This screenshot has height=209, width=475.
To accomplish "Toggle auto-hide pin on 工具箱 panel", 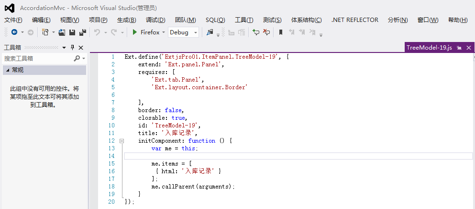I will (72, 47).
